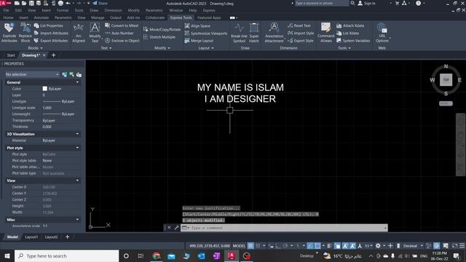Toggle annotation visibility in status bar
466x262 pixels.
point(345,246)
